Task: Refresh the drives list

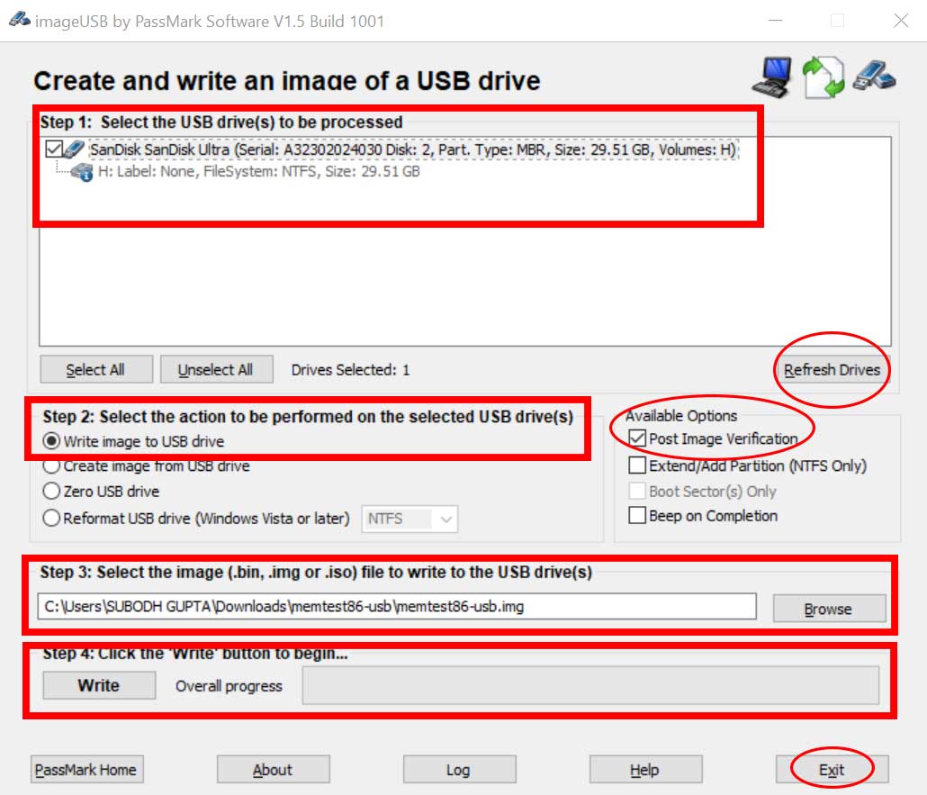Action: coord(832,370)
